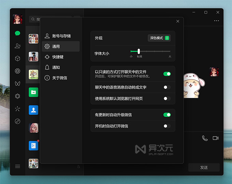Viewport: 232px width, 184px height.
Task: Open Mini Programs icon in sidebar
Action: 17,122
